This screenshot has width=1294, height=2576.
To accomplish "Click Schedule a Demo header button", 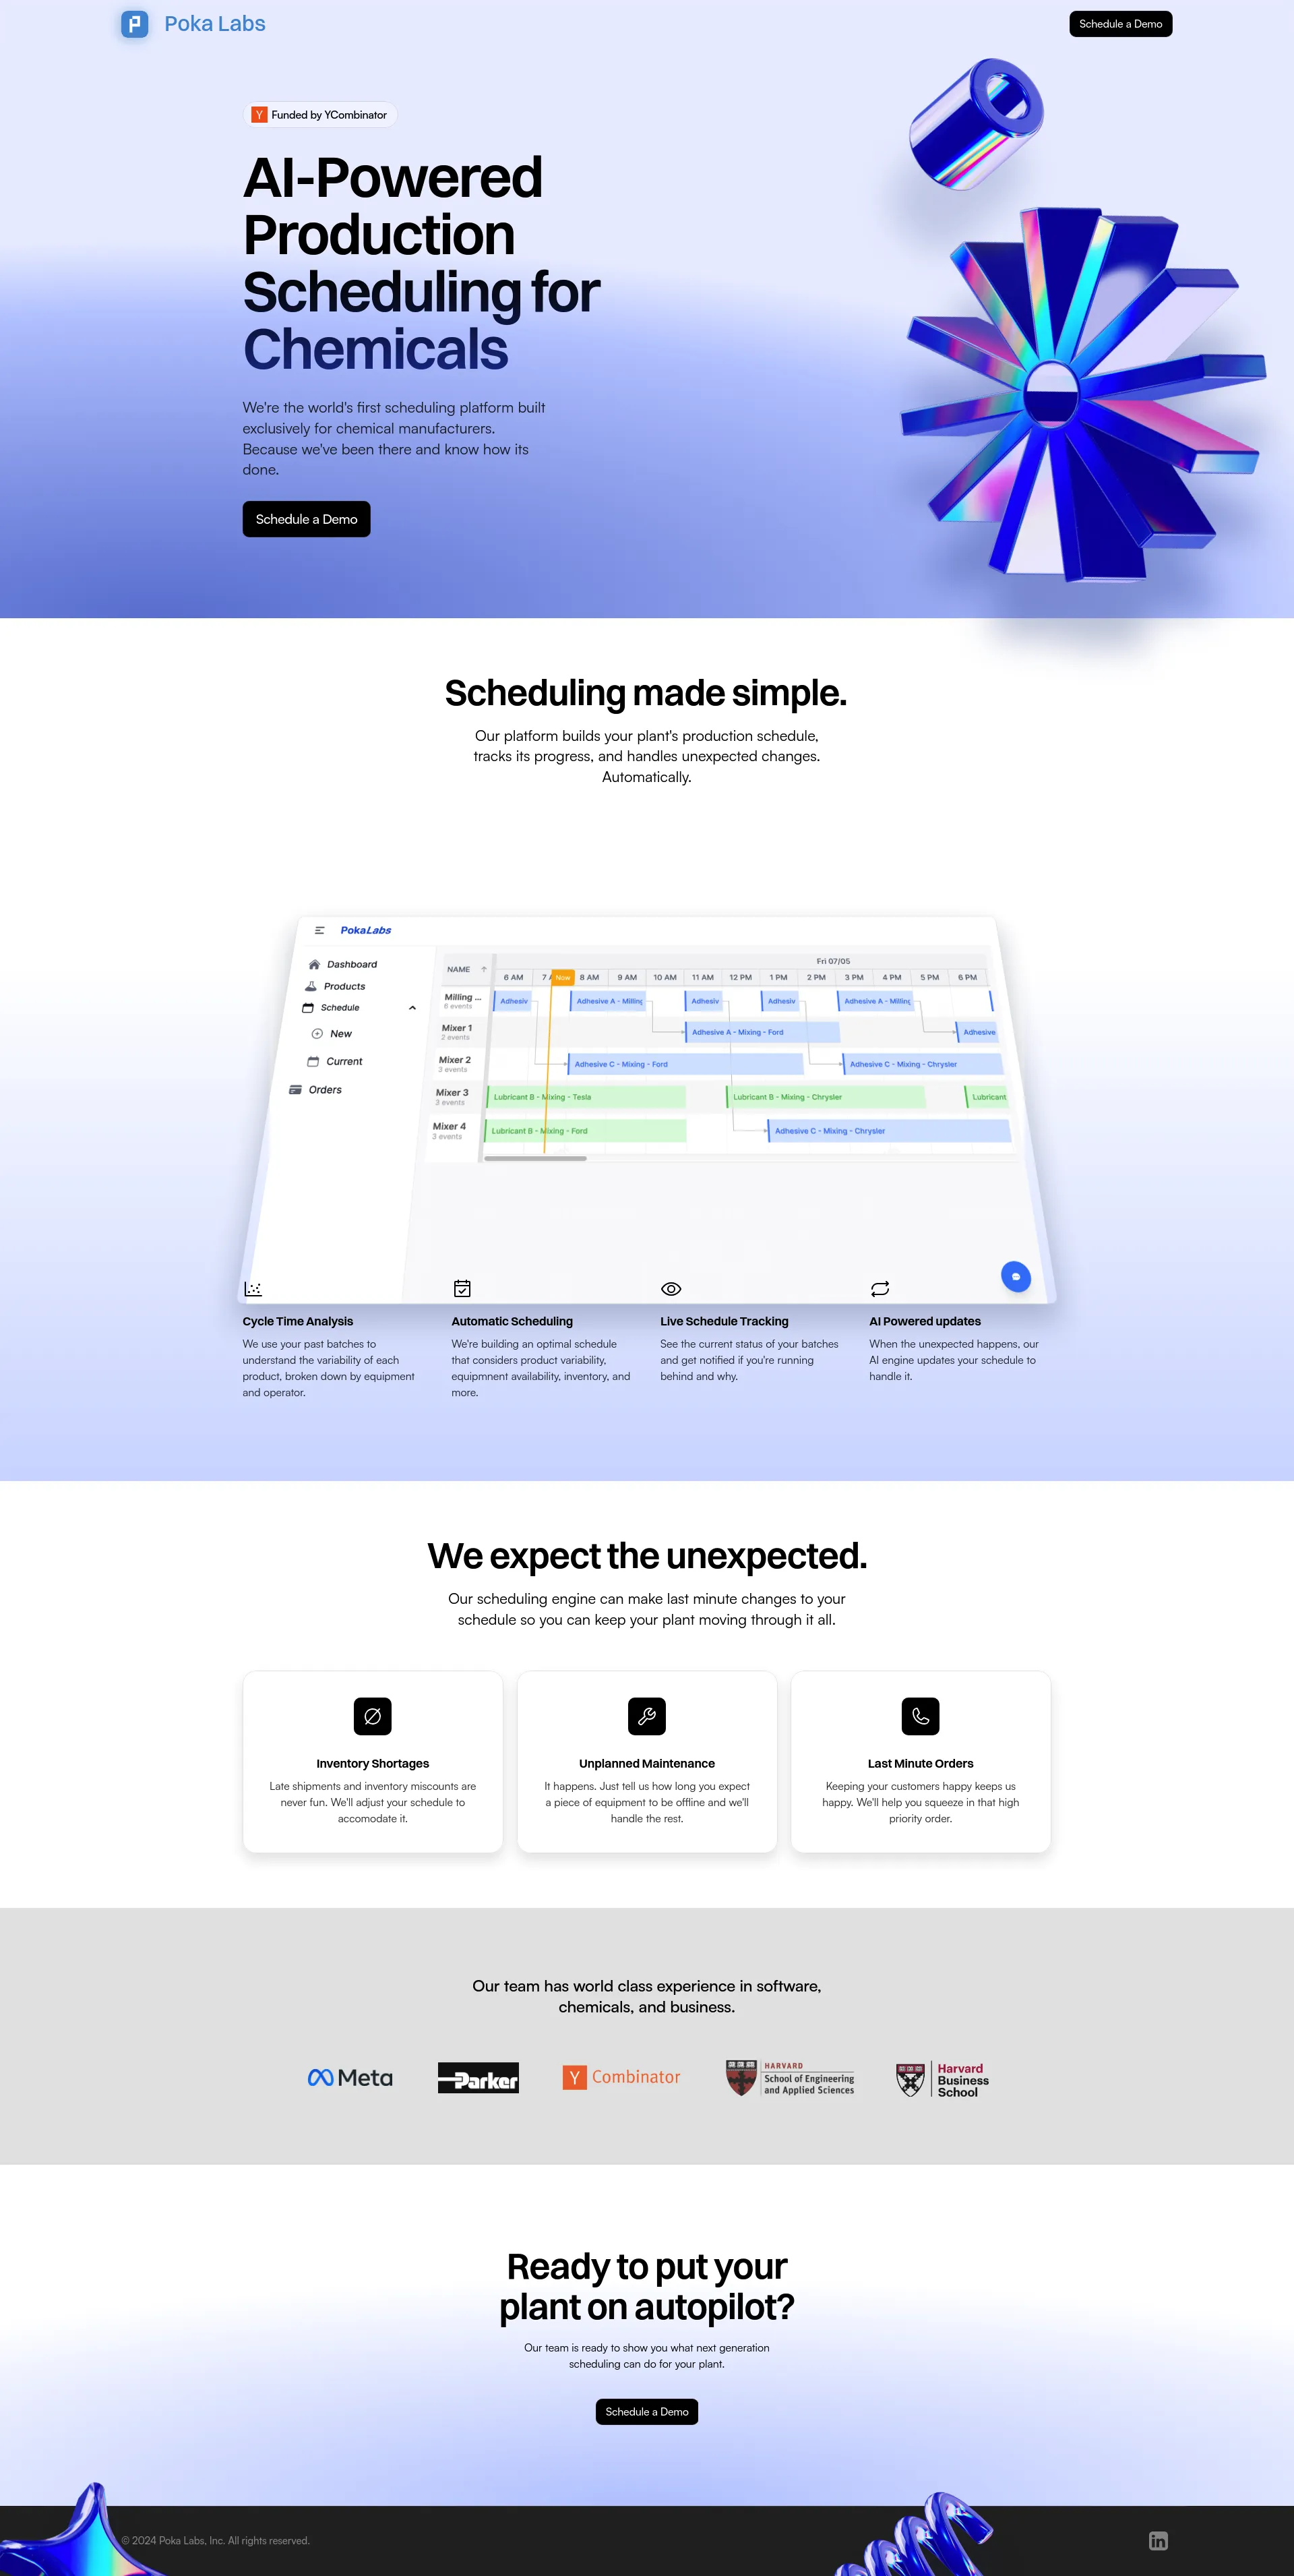I will click(1121, 23).
